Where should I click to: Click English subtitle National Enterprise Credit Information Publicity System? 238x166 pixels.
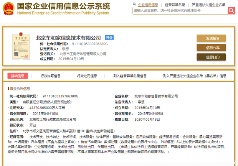63,13
